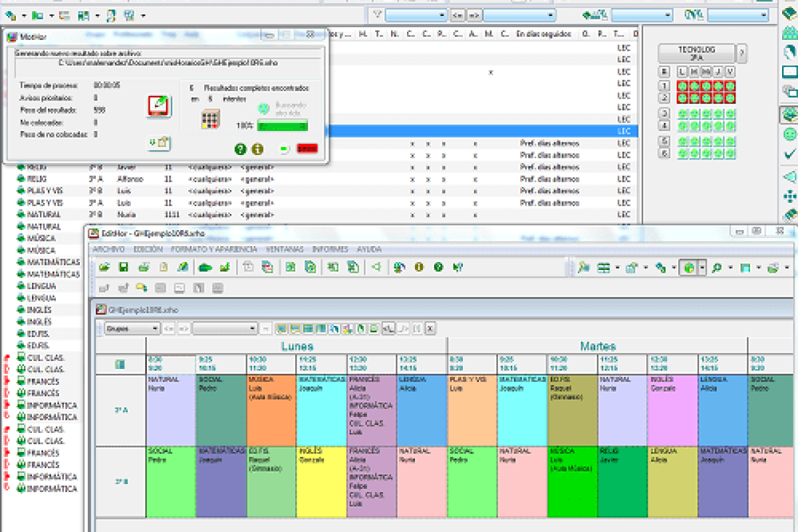Image resolution: width=798 pixels, height=532 pixels.
Task: Open the AYUDA menu in EditHor
Action: coord(369,249)
